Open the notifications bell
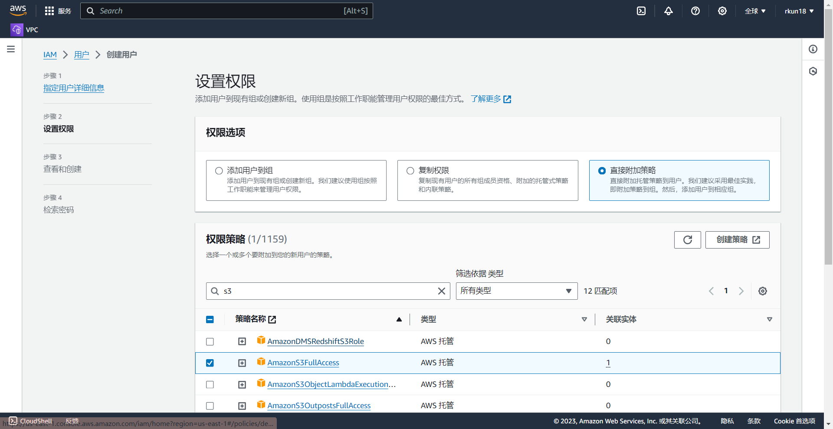Viewport: 833px width, 429px height. point(669,11)
